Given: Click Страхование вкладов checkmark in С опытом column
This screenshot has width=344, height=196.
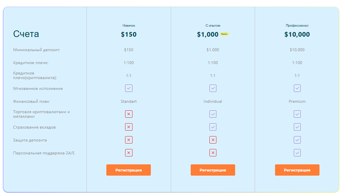Looking at the screenshot, I should 213,127.
